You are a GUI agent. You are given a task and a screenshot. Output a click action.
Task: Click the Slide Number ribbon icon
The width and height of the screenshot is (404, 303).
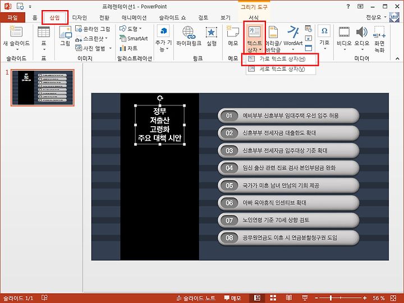pos(309,38)
